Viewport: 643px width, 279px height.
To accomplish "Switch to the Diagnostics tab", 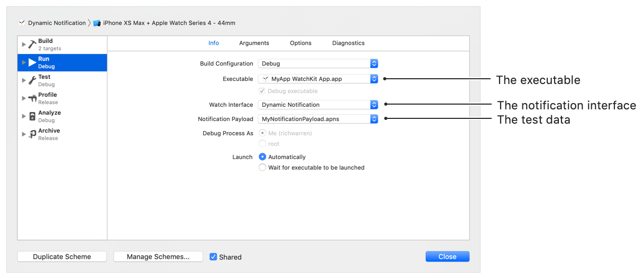I will click(x=348, y=43).
